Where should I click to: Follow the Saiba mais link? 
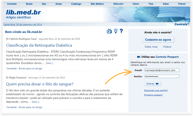[x=151, y=47]
